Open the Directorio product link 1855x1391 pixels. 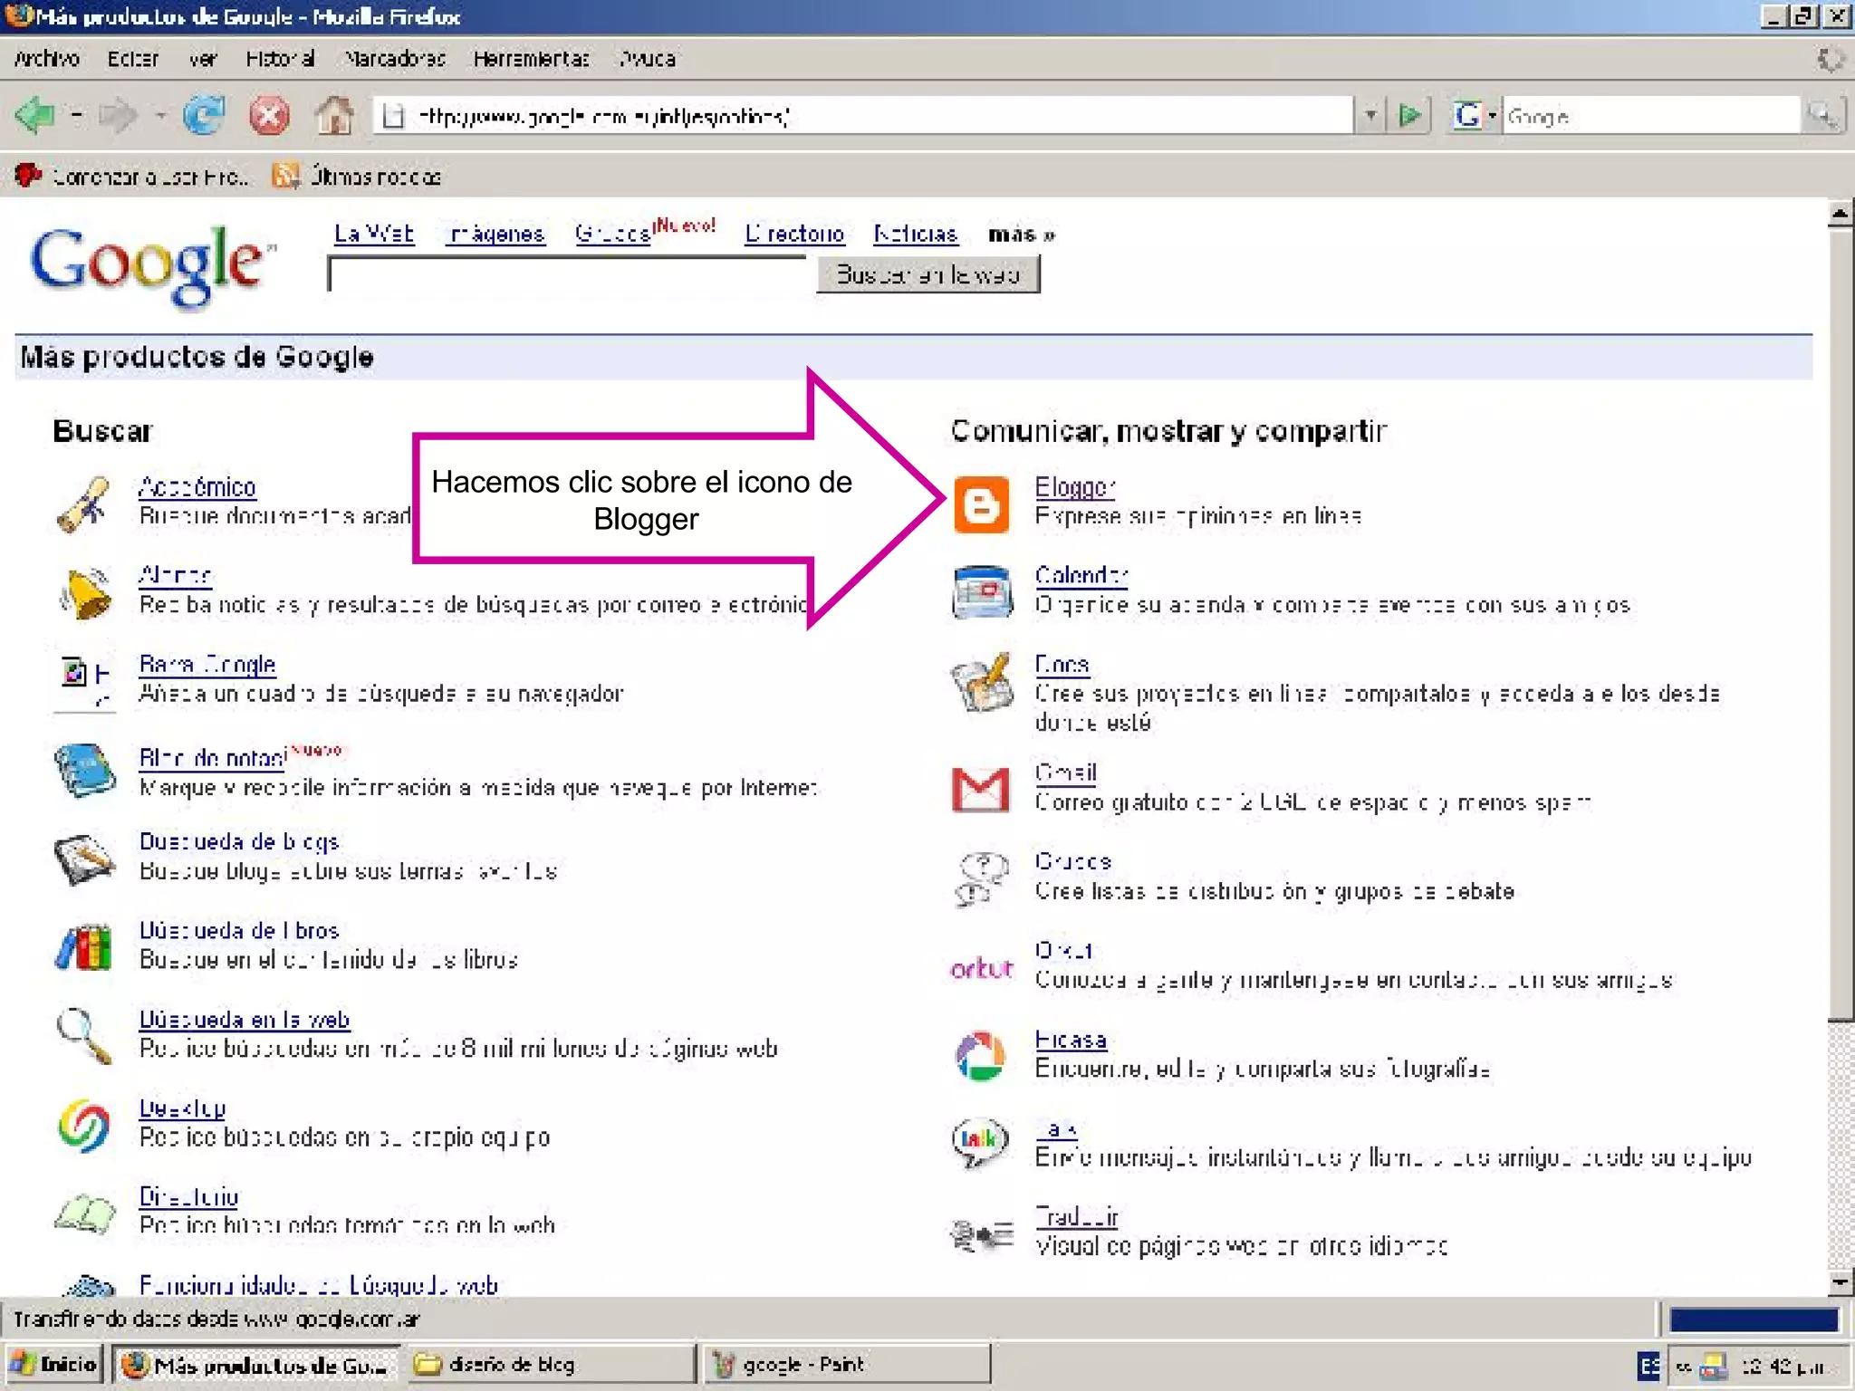(x=188, y=1197)
